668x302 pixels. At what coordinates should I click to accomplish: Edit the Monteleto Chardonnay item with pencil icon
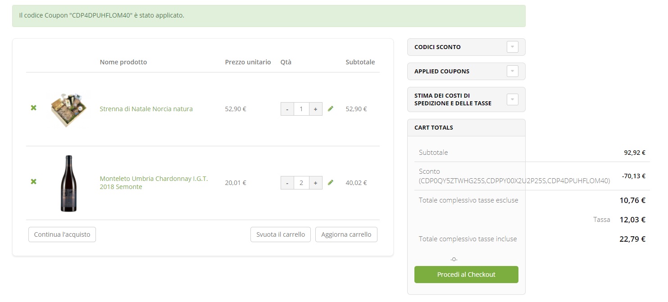(x=331, y=182)
